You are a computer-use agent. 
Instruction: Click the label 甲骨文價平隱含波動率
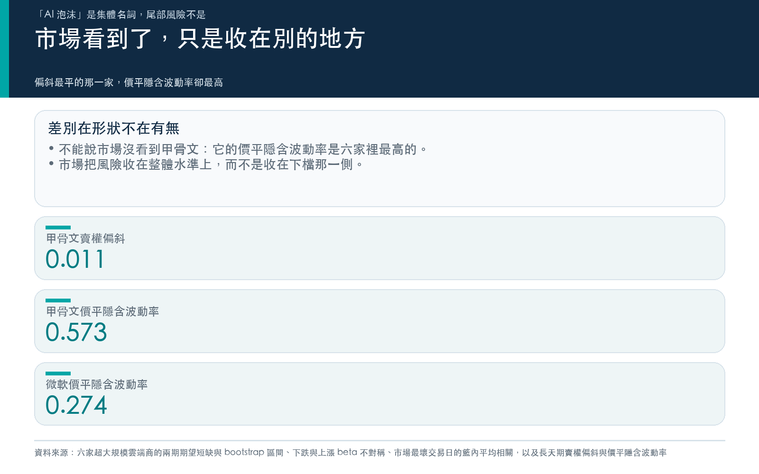point(102,311)
